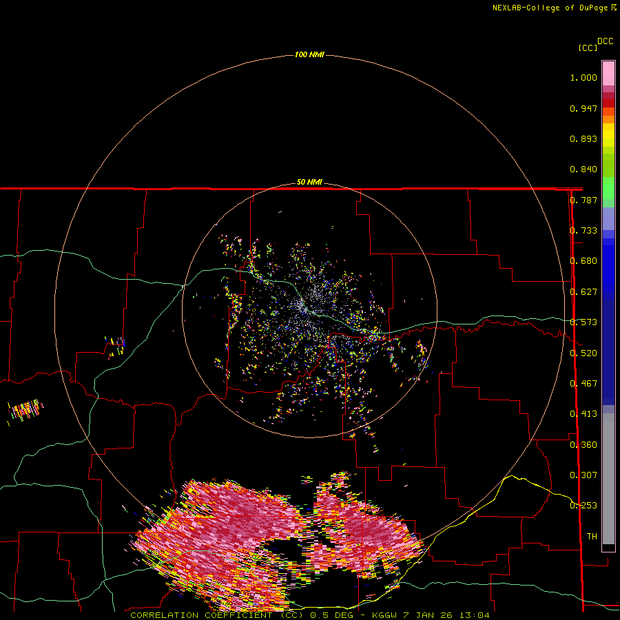
Task: Pick the gray swatch at 0.307
Action: [x=608, y=479]
